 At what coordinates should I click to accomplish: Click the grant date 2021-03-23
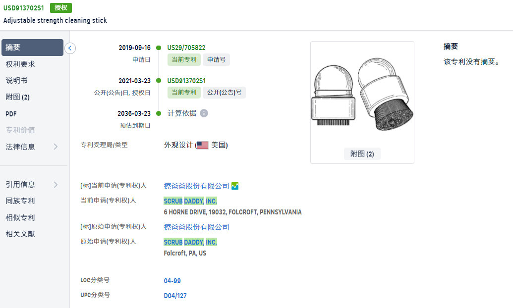tap(134, 81)
